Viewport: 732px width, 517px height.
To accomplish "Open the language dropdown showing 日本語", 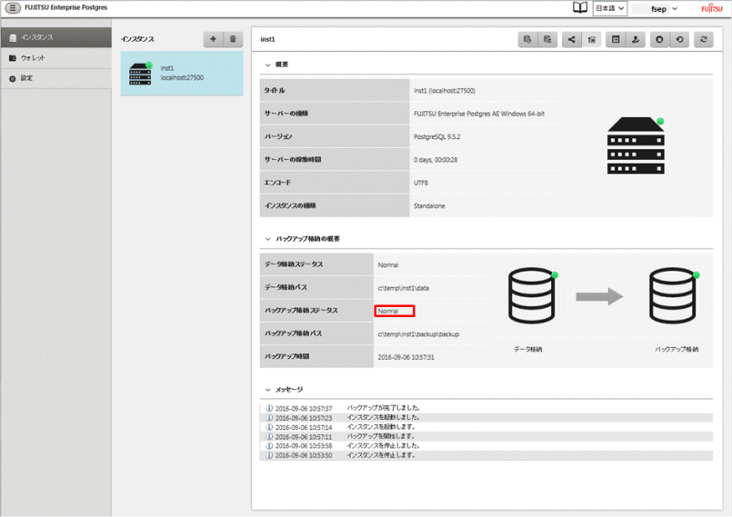I will pyautogui.click(x=609, y=8).
